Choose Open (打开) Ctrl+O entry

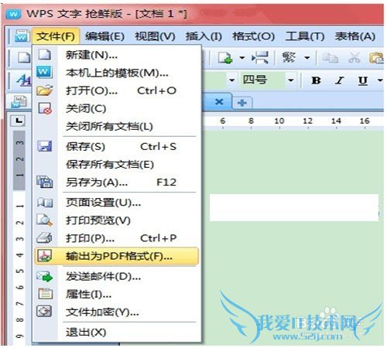[117, 90]
